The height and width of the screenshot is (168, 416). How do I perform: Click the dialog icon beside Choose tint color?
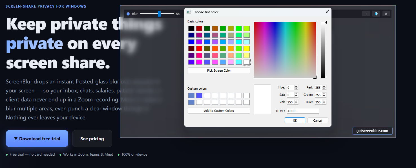click(x=189, y=12)
